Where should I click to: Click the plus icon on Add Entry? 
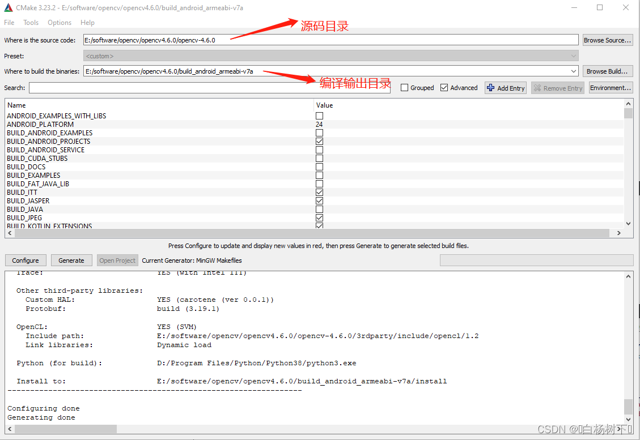click(490, 88)
